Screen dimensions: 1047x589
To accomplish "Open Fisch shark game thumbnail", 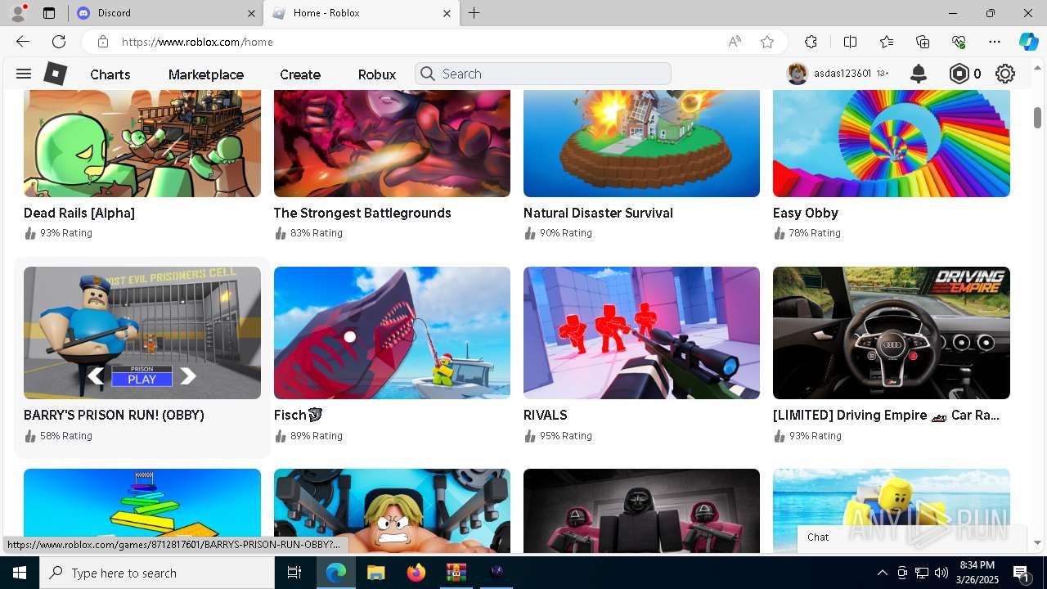I will point(392,333).
